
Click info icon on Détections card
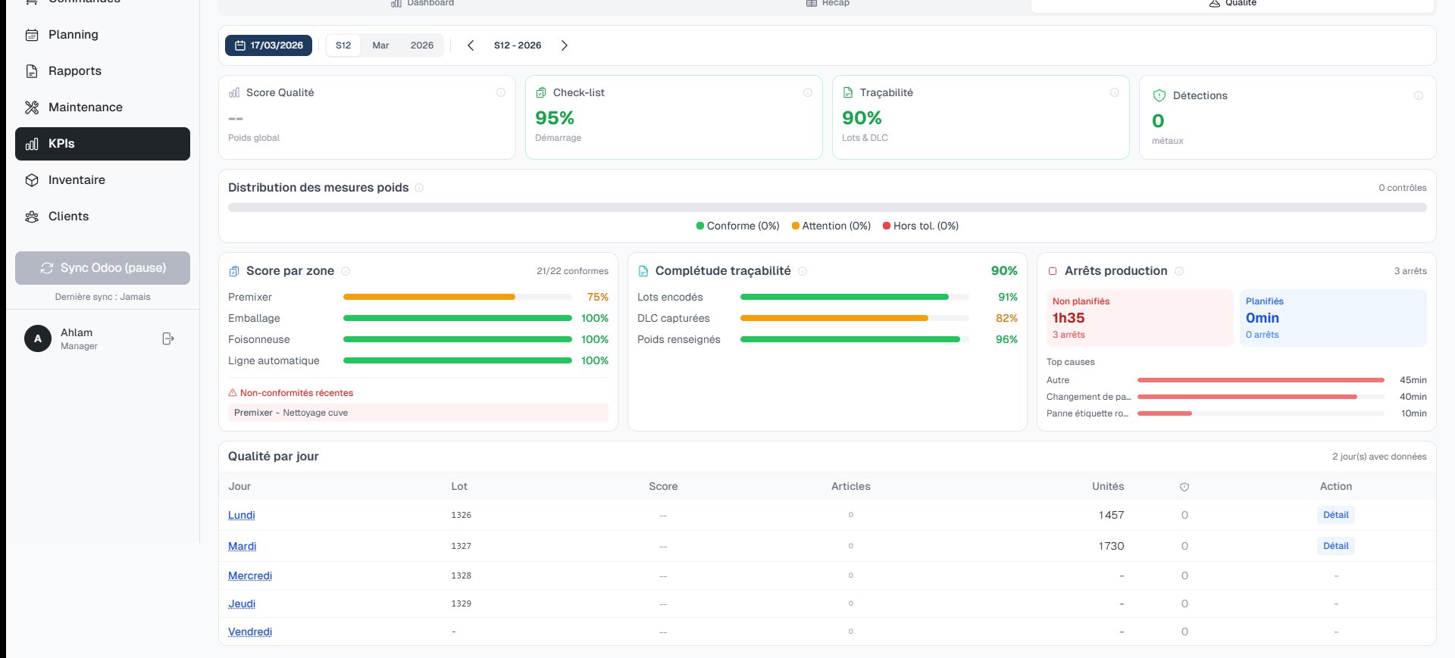coord(1419,95)
